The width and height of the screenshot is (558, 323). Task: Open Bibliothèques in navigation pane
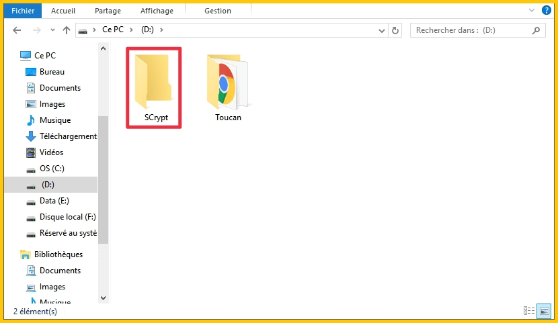tap(58, 255)
